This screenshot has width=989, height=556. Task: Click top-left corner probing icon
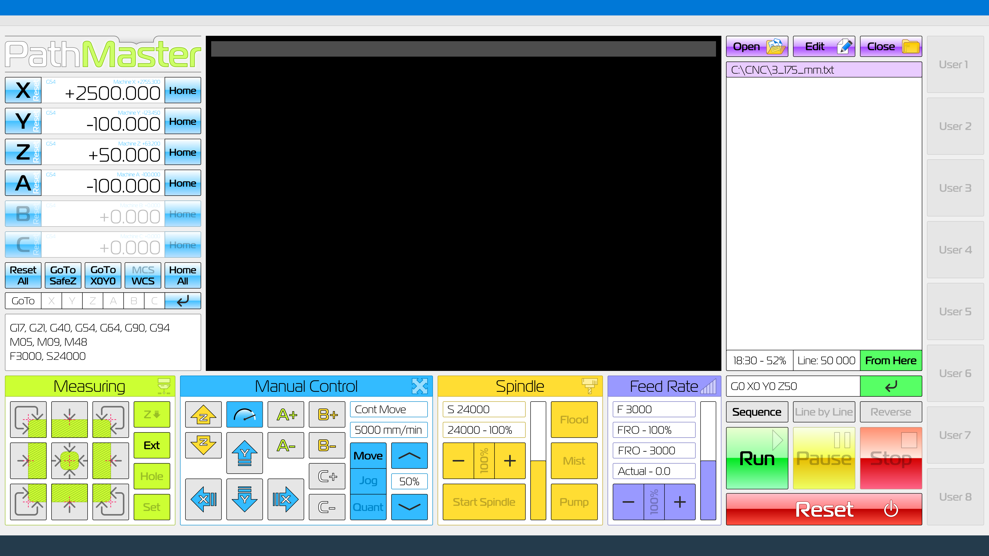(x=28, y=419)
